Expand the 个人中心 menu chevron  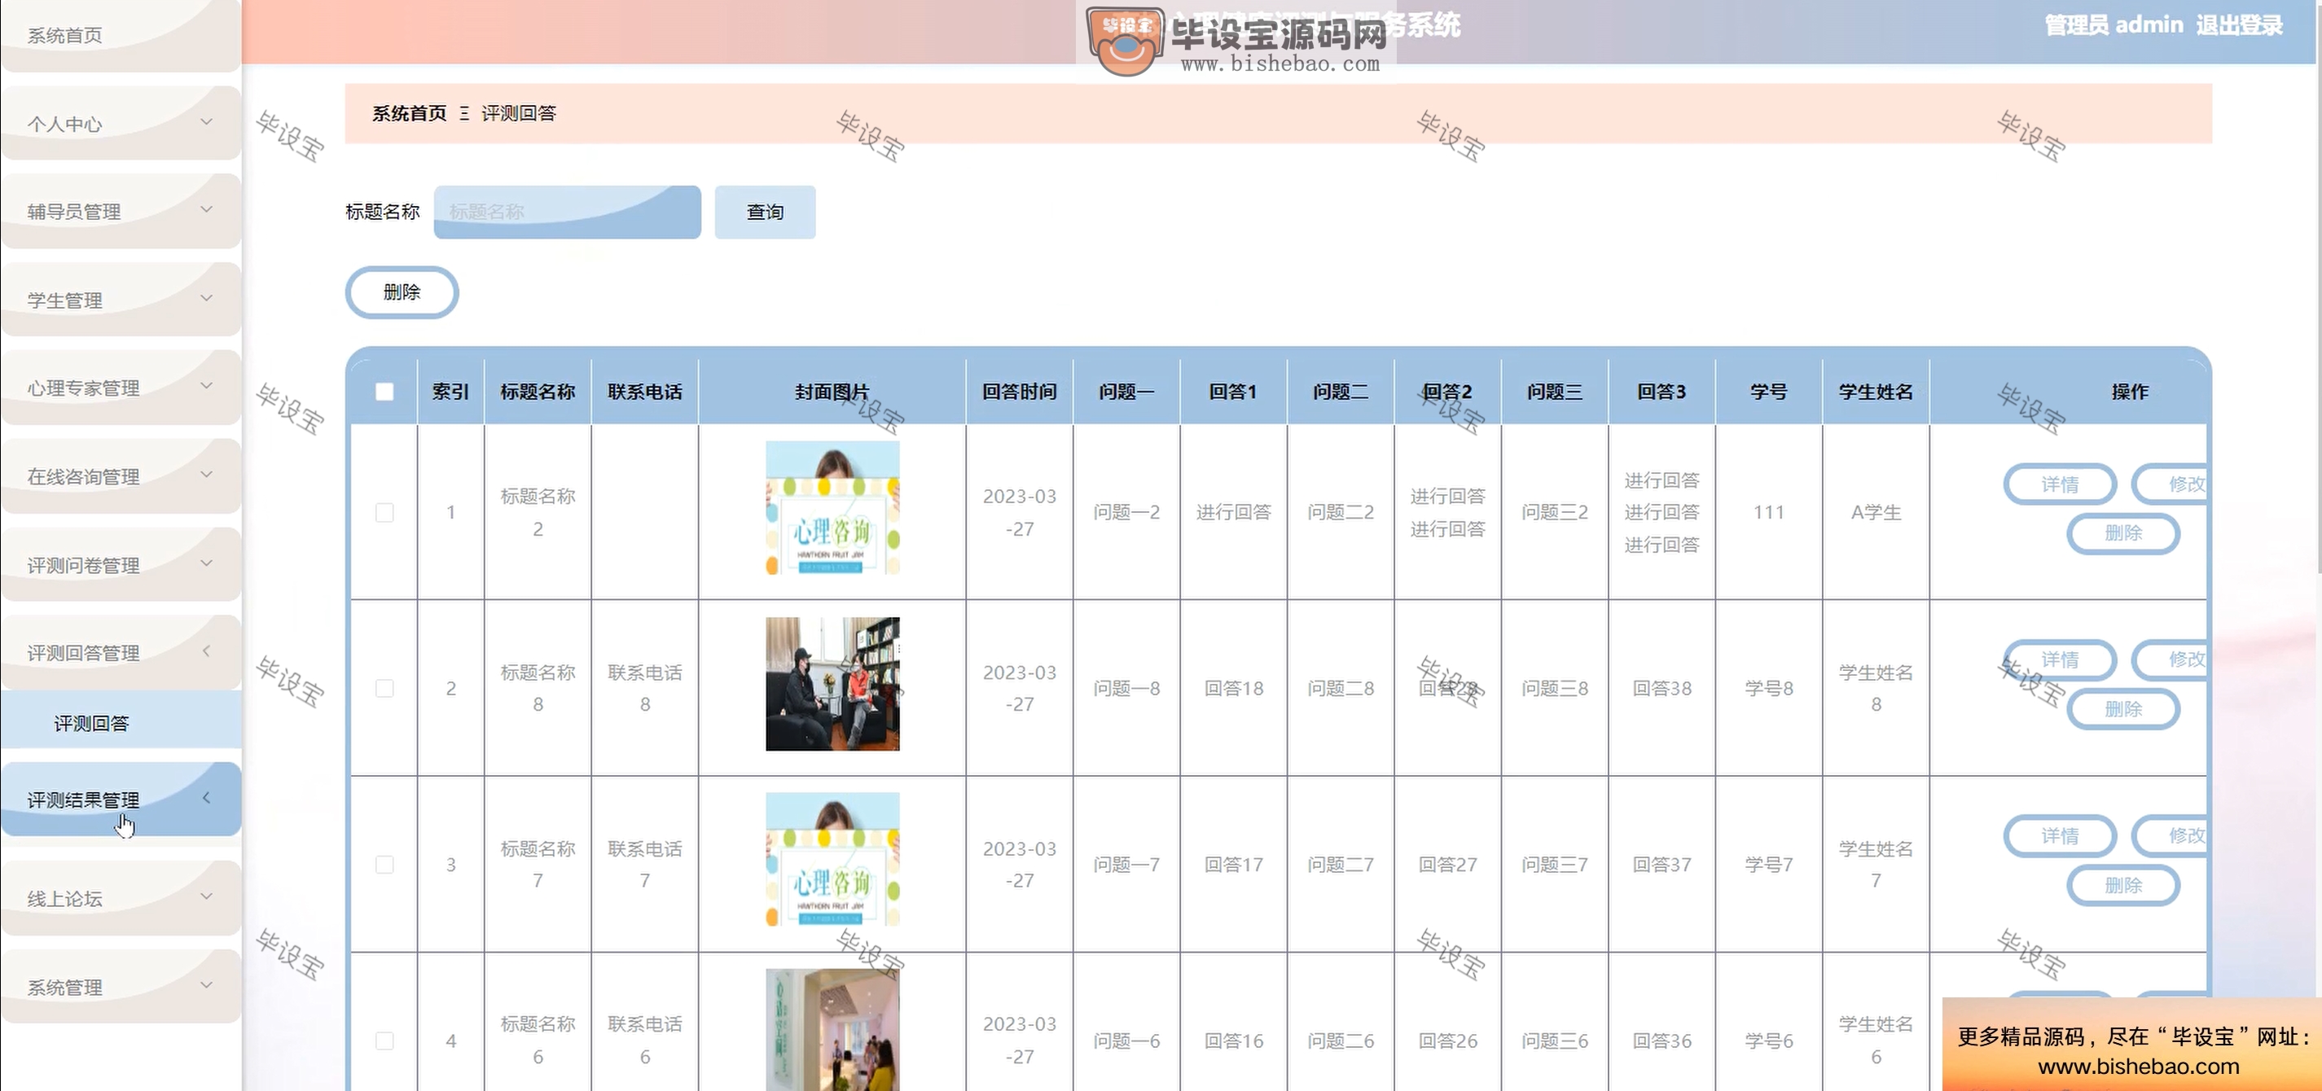(206, 121)
